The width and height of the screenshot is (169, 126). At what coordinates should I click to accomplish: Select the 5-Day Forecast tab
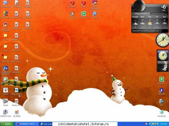pos(141,14)
